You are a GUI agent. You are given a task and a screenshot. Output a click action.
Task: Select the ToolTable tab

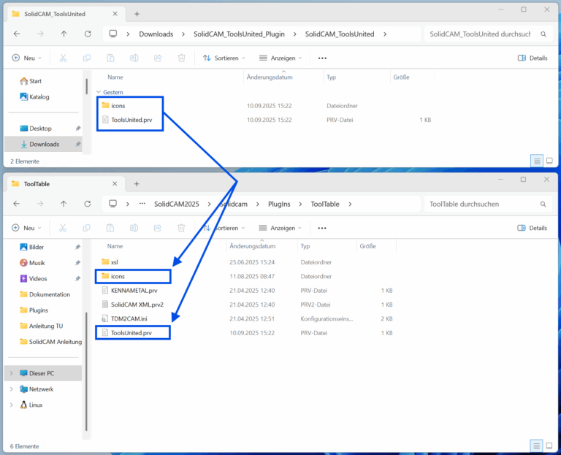[x=64, y=184]
